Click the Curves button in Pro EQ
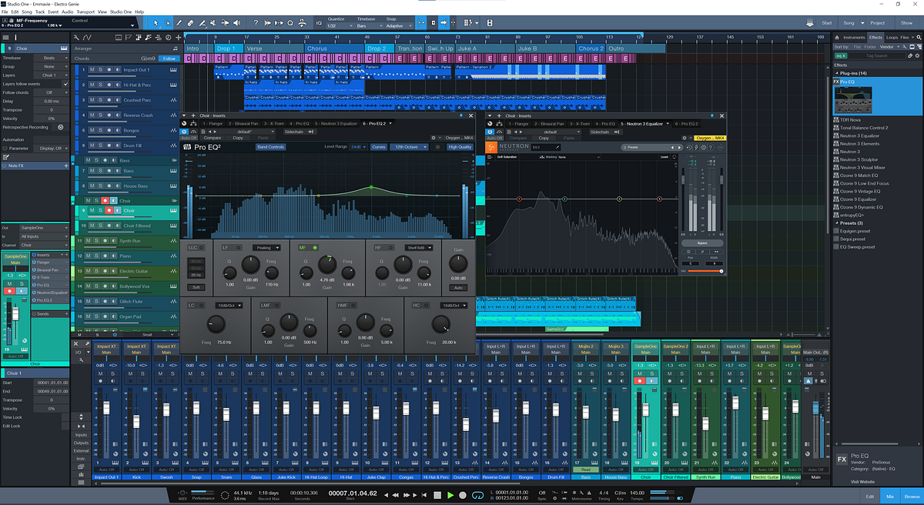This screenshot has height=505, width=924. pyautogui.click(x=379, y=146)
